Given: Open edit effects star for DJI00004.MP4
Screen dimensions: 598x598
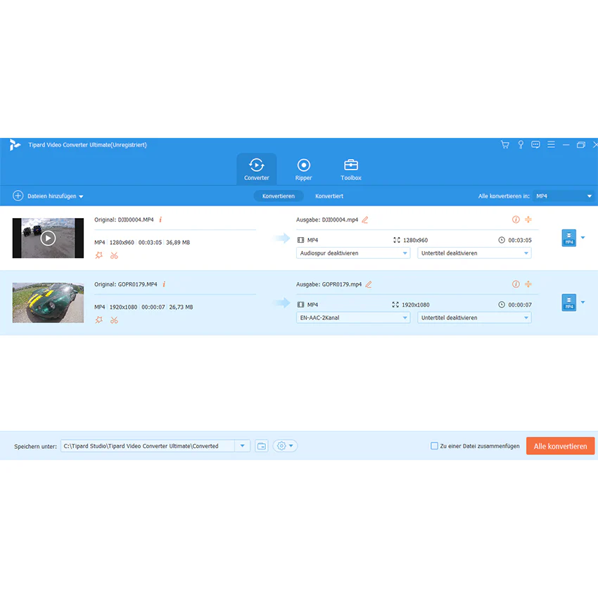Looking at the screenshot, I should [x=98, y=255].
